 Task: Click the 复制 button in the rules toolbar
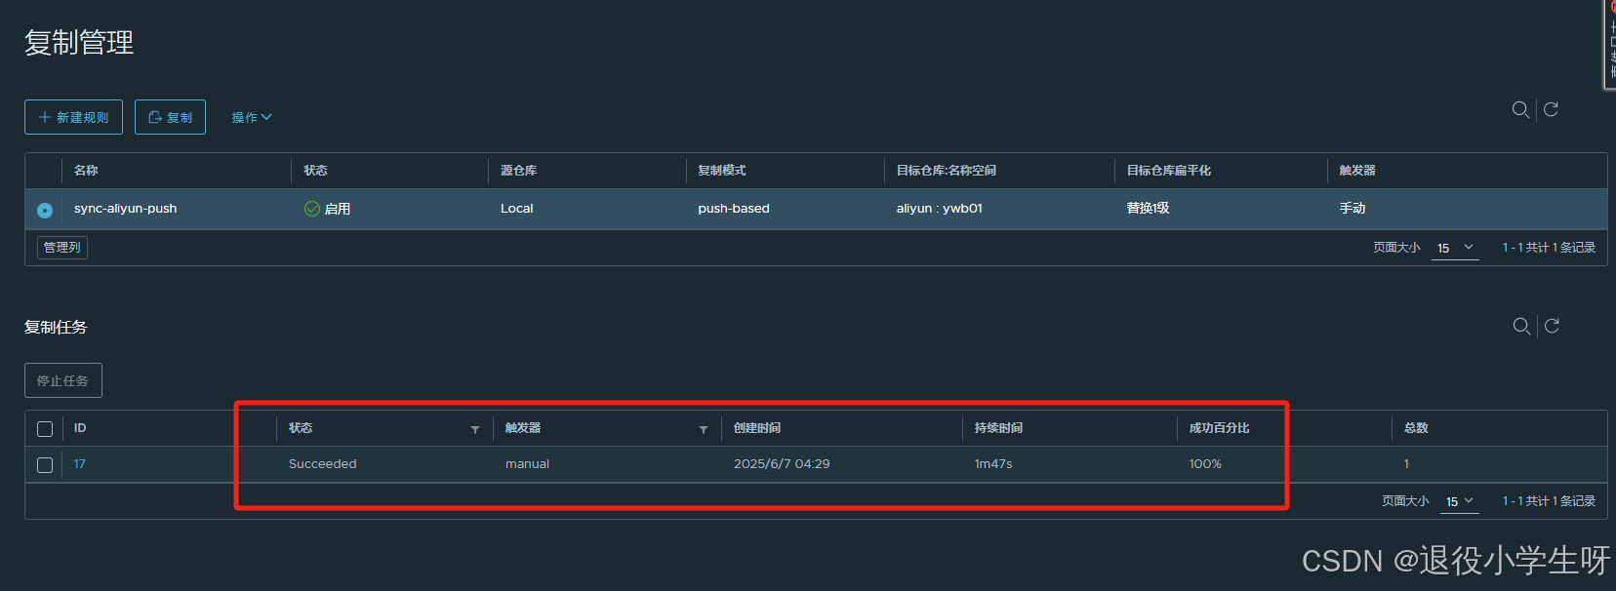170,117
